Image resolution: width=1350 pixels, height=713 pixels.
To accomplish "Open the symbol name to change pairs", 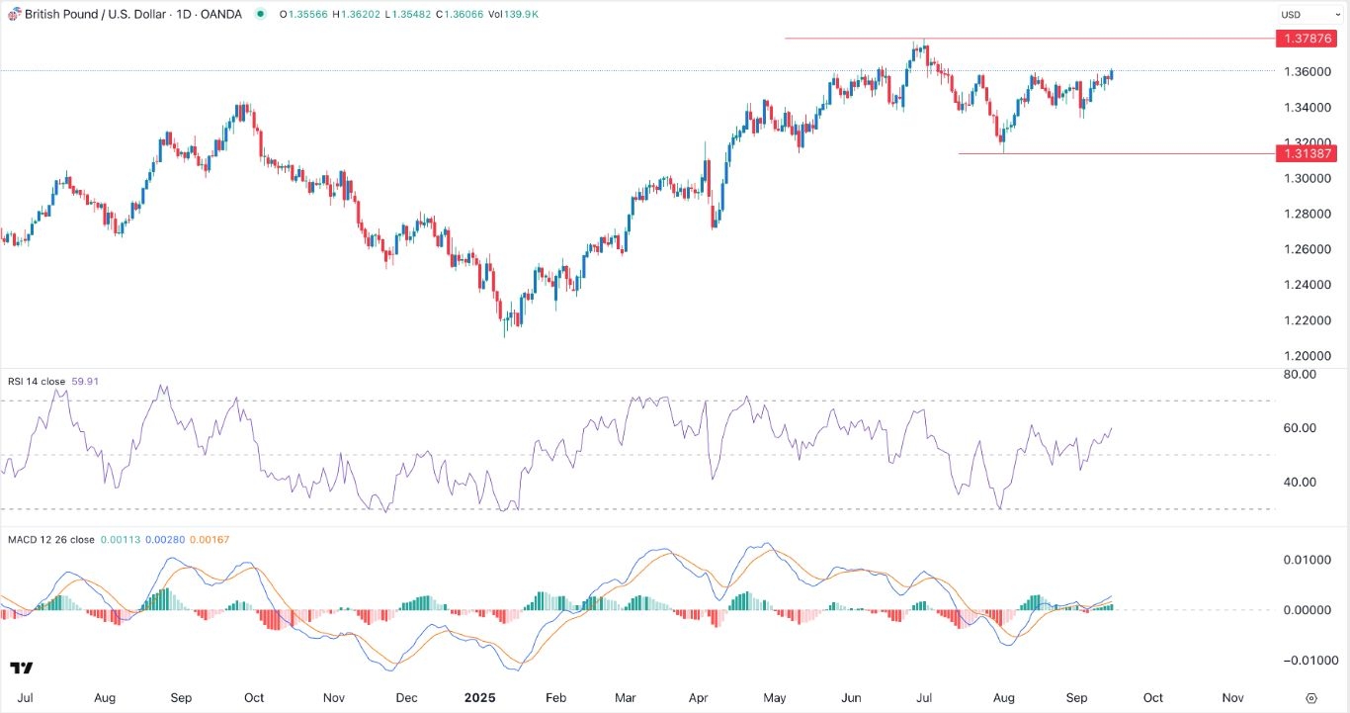I will [x=94, y=14].
